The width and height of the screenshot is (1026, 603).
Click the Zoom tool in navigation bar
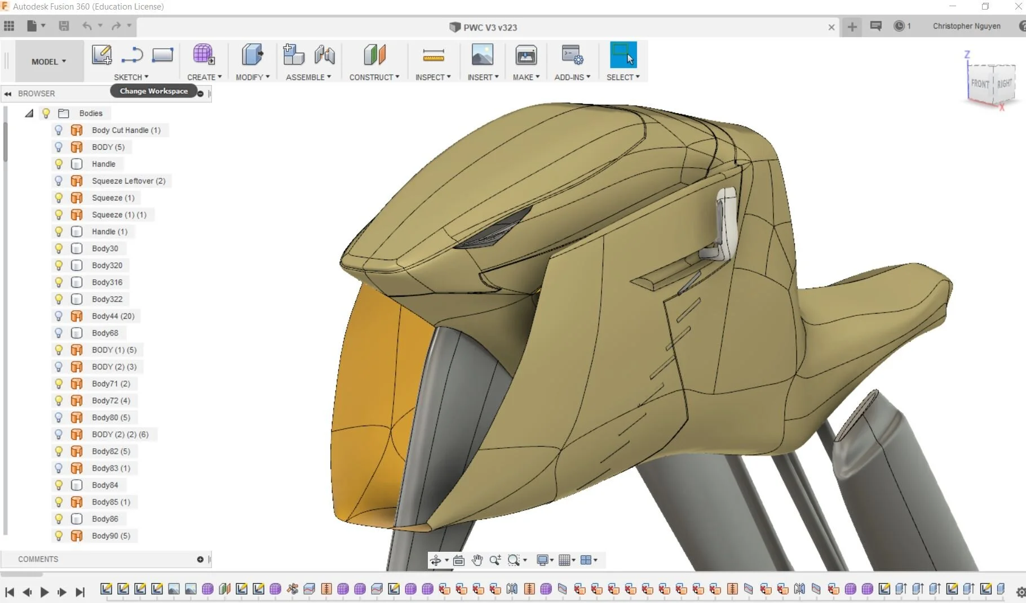495,560
